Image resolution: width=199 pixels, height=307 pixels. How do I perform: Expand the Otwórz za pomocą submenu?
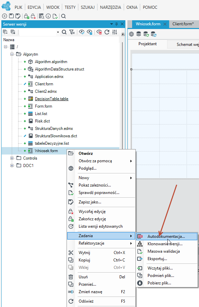(x=101, y=161)
